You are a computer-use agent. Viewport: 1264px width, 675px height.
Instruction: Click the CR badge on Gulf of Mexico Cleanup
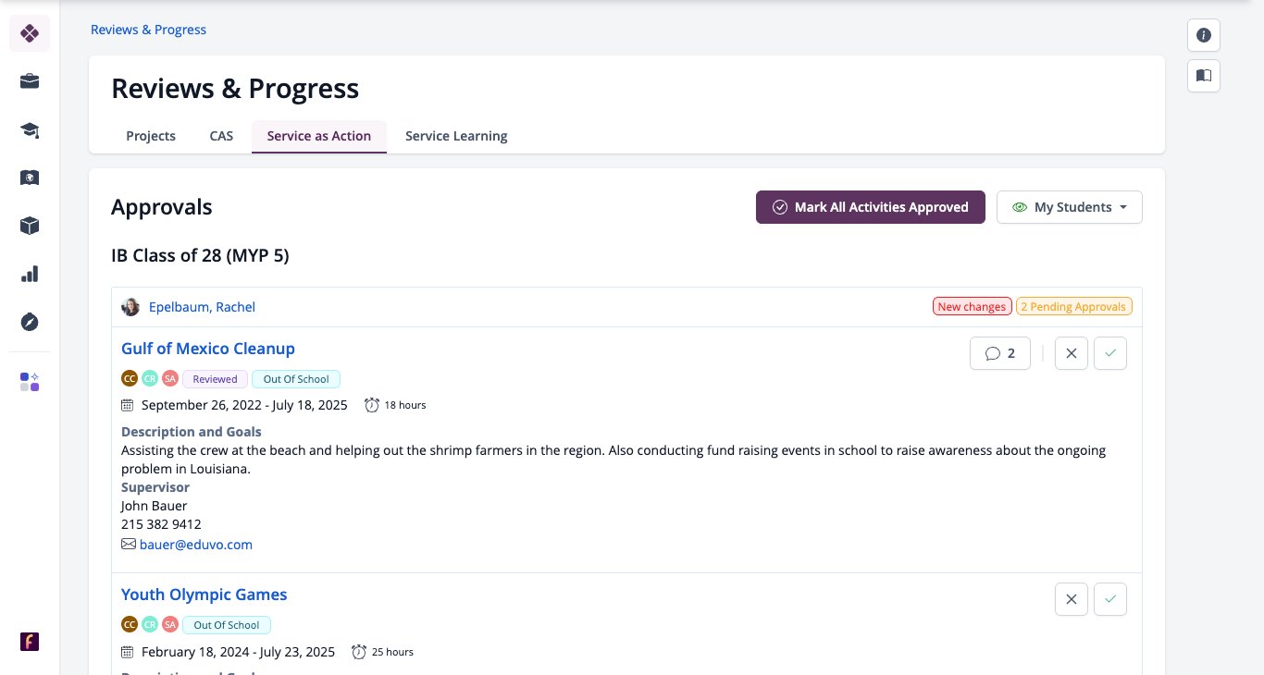point(150,378)
